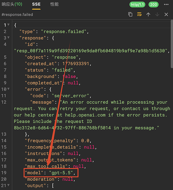The width and height of the screenshot is (173, 190).
Task: Close the search bar with X icon
Action: pos(166,14)
